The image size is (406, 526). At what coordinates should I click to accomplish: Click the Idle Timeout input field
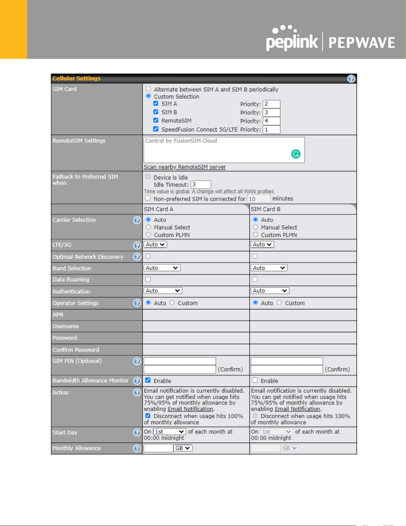(201, 185)
